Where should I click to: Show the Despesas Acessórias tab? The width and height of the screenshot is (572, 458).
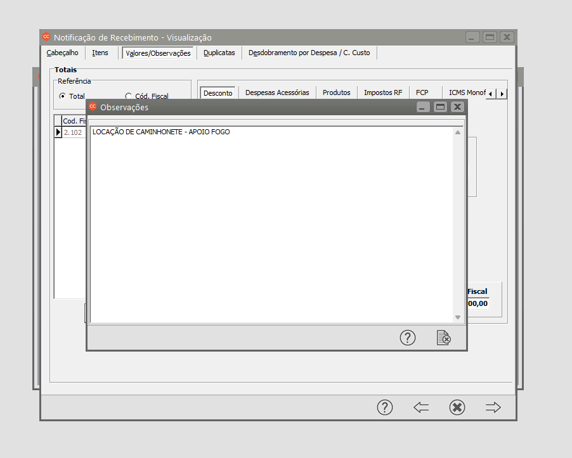click(x=277, y=92)
